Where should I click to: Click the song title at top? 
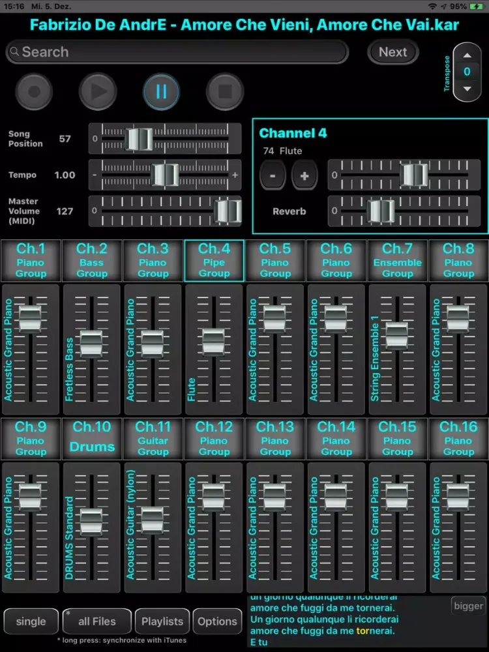[x=244, y=25]
